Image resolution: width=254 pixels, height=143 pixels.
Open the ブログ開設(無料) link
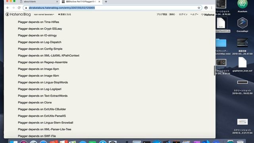166,14
